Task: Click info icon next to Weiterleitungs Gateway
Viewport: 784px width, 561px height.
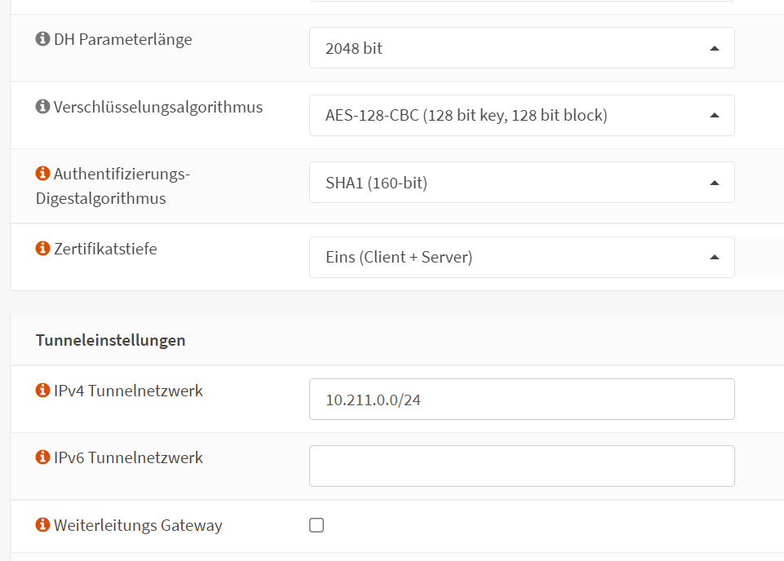Action: pos(43,525)
